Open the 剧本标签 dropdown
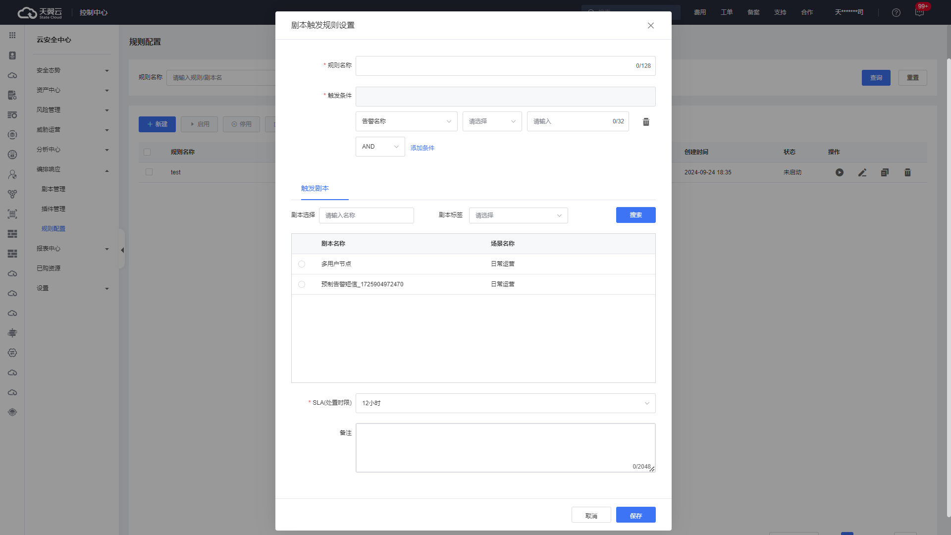This screenshot has height=535, width=951. pos(519,215)
